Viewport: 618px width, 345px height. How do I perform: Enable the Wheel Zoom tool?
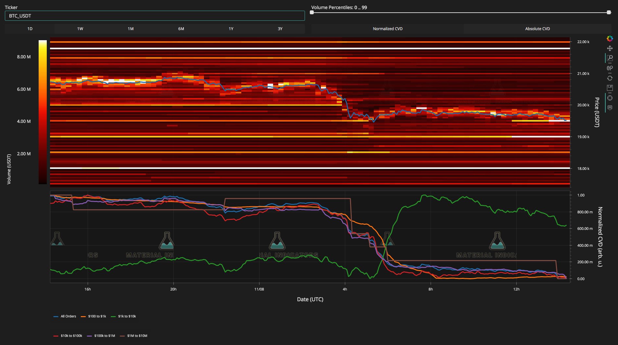pos(610,68)
